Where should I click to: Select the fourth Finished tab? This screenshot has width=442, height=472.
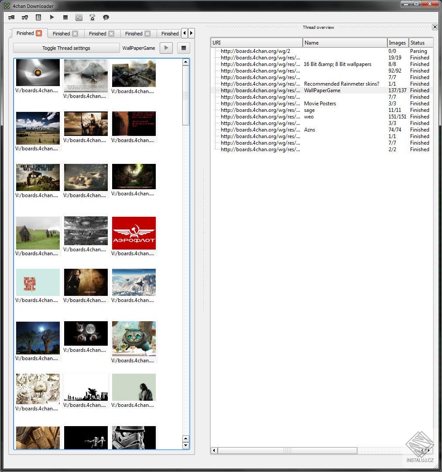(x=134, y=33)
